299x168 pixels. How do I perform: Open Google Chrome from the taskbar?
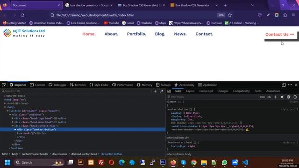tap(193, 162)
